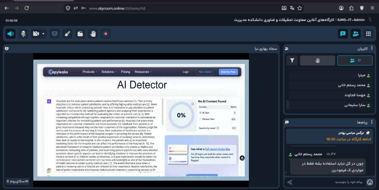Screen dimensions: 379x190
Task: Go back with the browser back arrow
Action: tap(7, 8)
